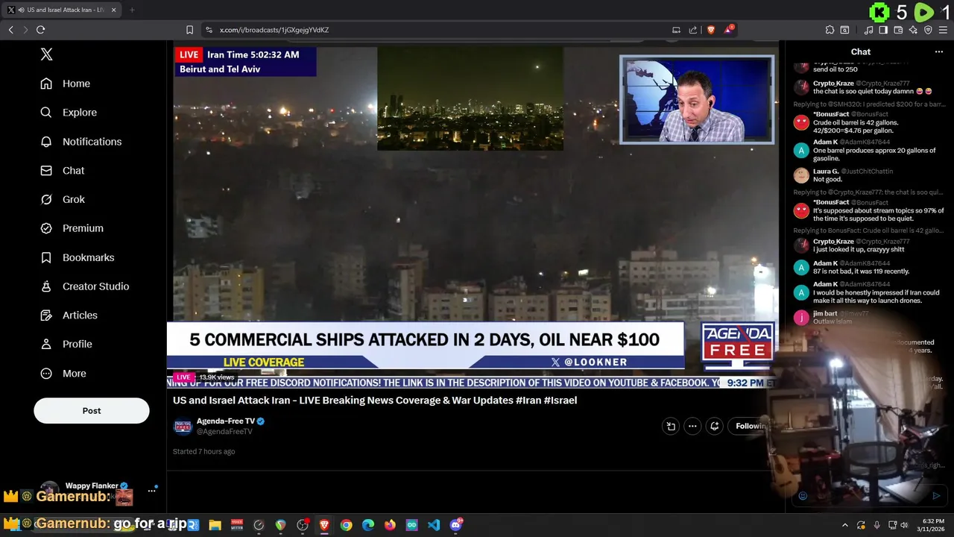Click the Post button
Viewport: 954px width, 537px height.
click(x=92, y=411)
